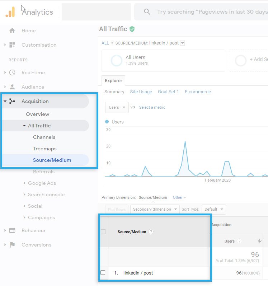268x286 pixels.
Task: Click the Source/Medium primary dimension link
Action: [x=153, y=197]
